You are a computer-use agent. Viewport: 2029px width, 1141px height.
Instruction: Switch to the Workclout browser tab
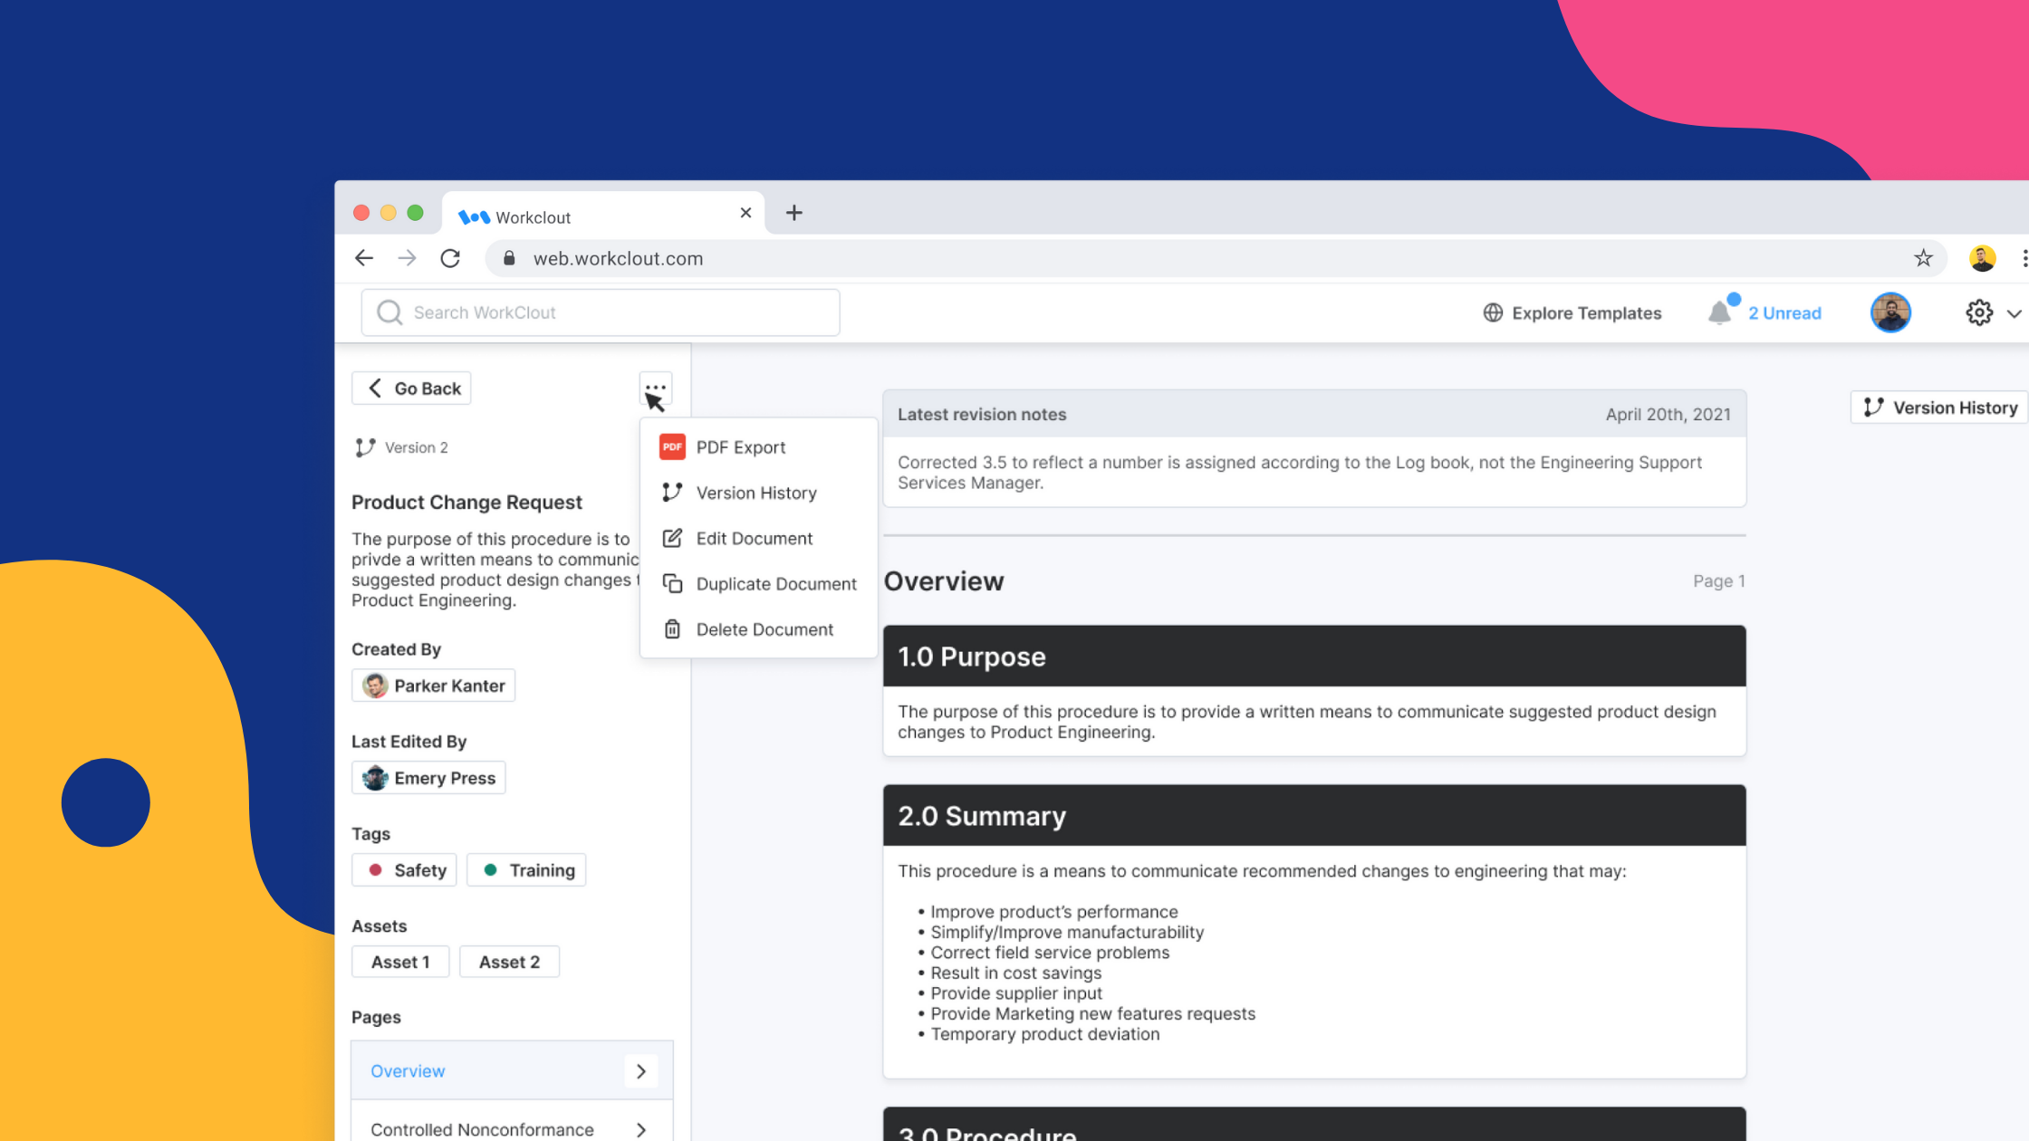pos(533,216)
